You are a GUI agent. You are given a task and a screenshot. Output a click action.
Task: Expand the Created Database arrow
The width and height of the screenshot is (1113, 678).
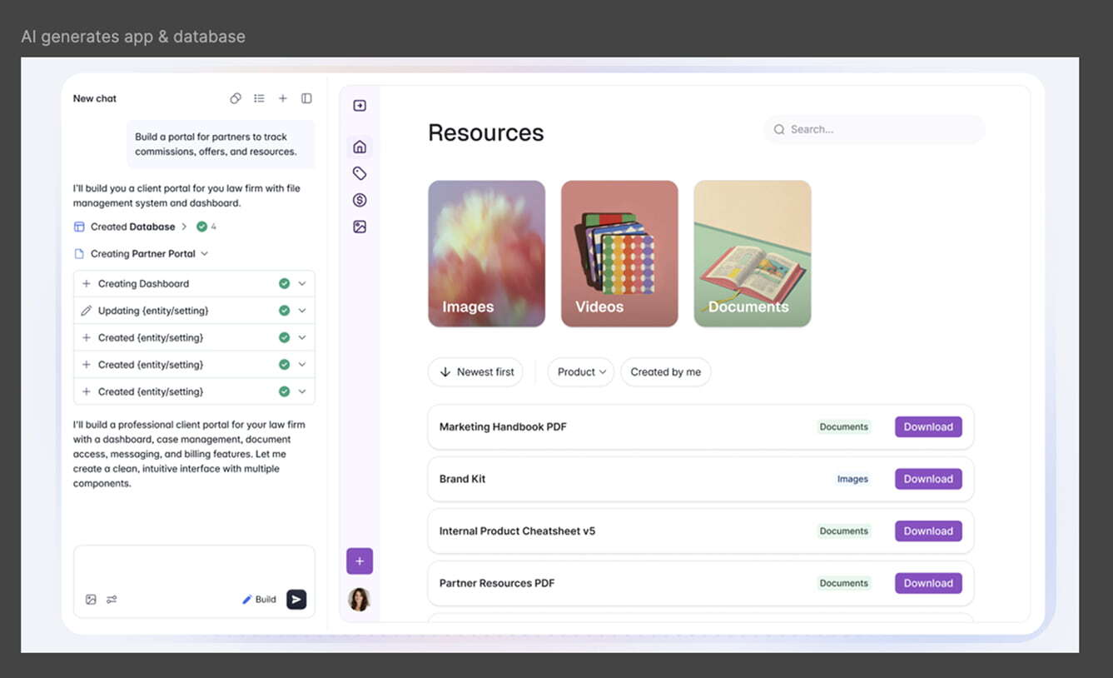184,227
